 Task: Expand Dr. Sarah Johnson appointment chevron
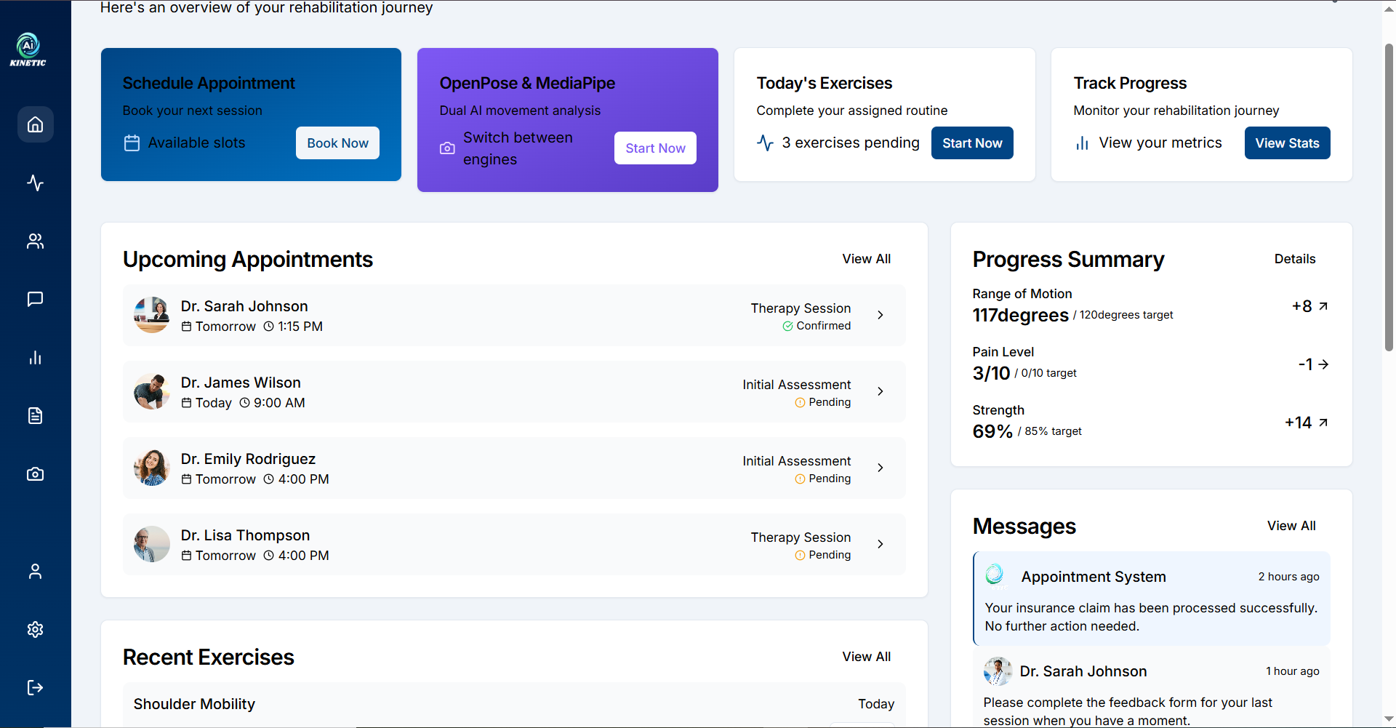click(x=880, y=315)
